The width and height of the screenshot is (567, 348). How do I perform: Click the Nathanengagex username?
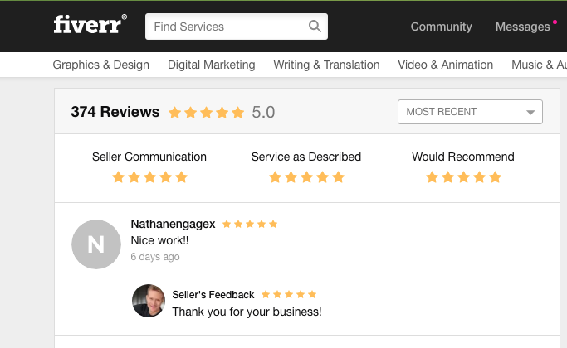click(173, 224)
